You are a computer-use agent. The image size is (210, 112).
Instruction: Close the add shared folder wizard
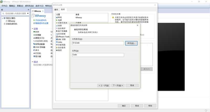point(137,25)
